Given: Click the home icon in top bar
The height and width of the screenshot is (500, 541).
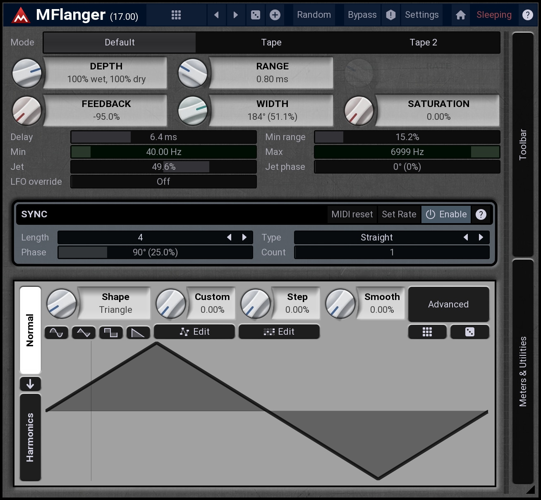Looking at the screenshot, I should pos(460,15).
